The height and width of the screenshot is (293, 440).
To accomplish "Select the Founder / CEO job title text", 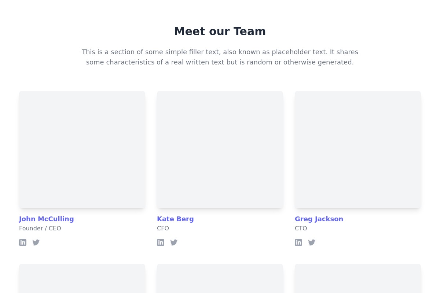I will click(40, 228).
